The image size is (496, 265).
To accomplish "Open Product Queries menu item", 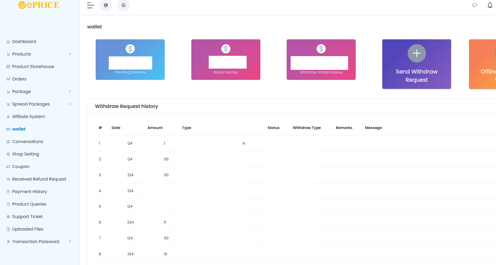I will (29, 204).
